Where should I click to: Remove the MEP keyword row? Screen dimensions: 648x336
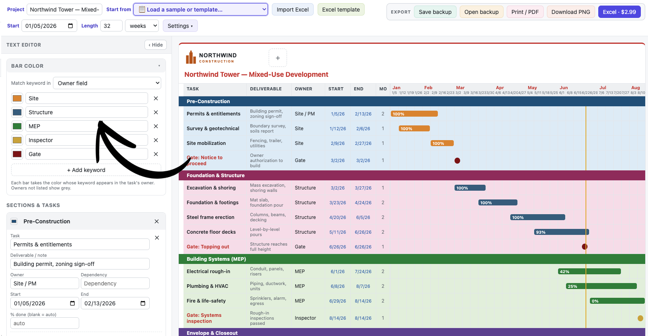[156, 126]
